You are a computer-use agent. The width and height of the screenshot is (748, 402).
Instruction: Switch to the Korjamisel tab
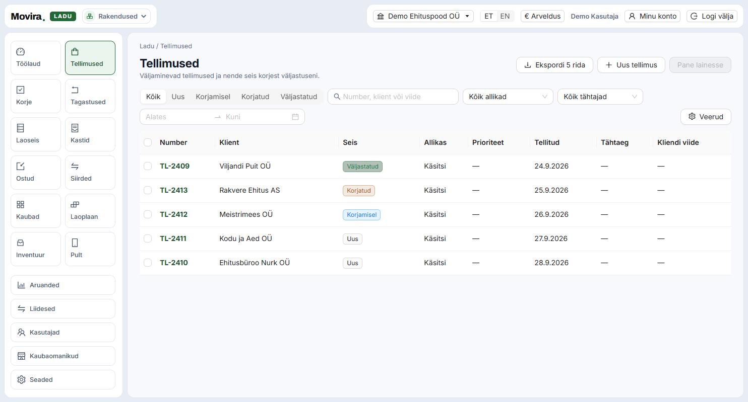pyautogui.click(x=213, y=97)
